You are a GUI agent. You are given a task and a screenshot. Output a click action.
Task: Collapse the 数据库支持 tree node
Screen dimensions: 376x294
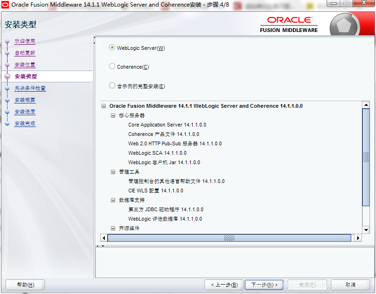point(113,200)
